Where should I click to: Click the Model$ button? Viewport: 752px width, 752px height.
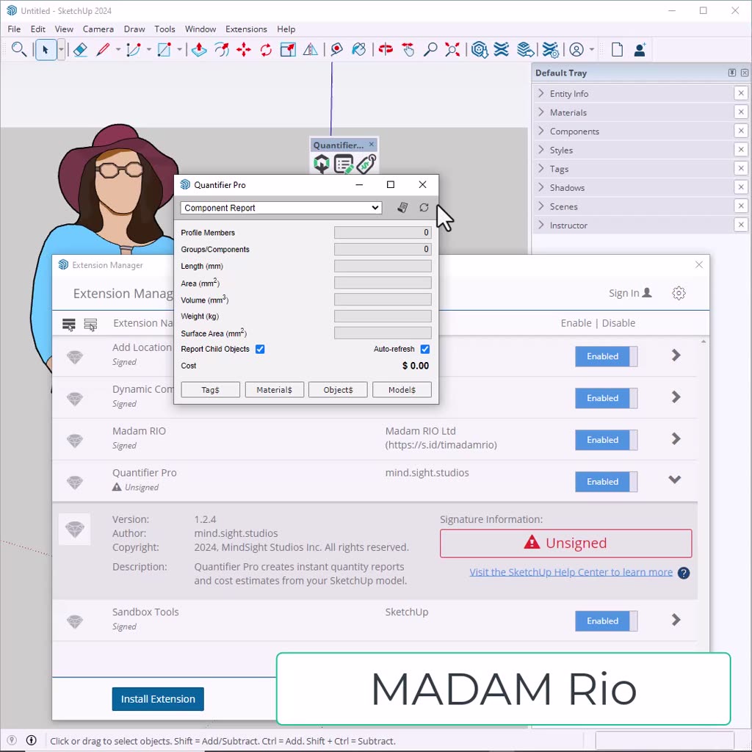pyautogui.click(x=402, y=390)
